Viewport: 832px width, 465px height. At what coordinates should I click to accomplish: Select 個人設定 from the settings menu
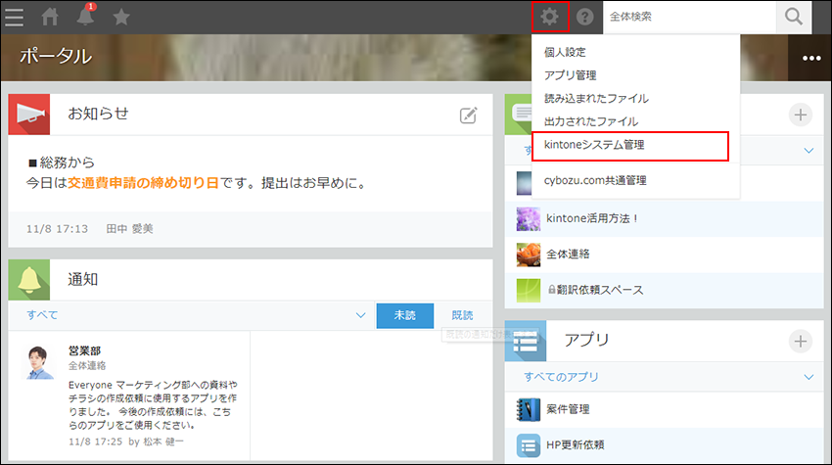[566, 52]
